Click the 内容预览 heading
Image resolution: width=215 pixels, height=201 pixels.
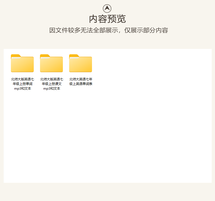click(107, 19)
